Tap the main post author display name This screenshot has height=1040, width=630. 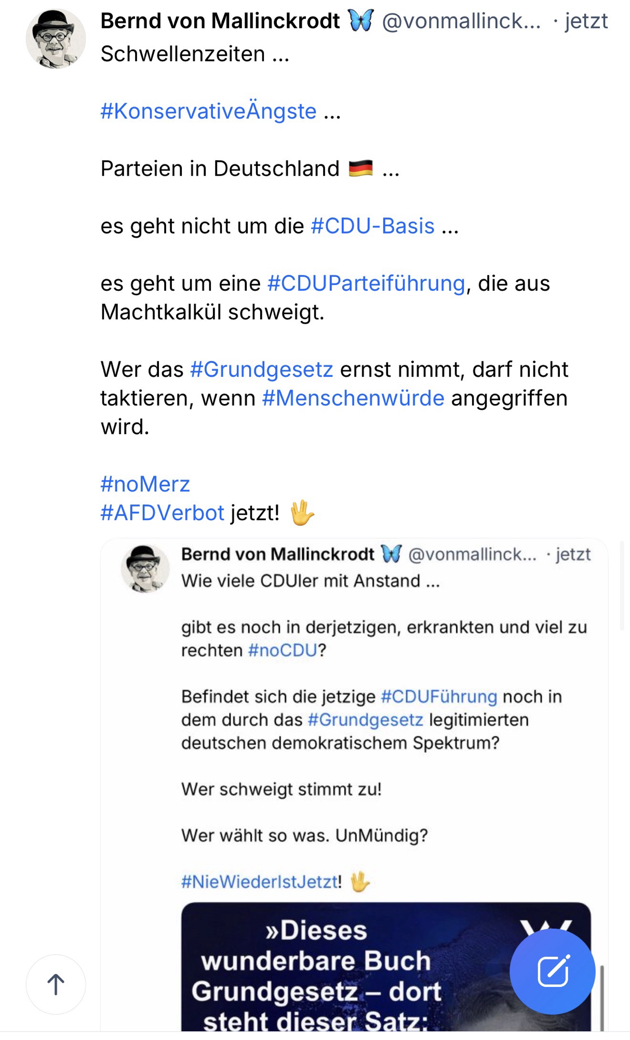pos(220,21)
